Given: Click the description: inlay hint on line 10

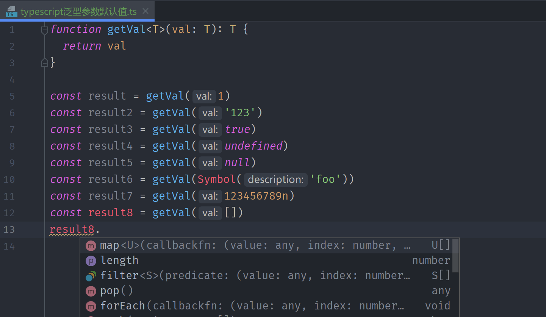Looking at the screenshot, I should [x=275, y=180].
